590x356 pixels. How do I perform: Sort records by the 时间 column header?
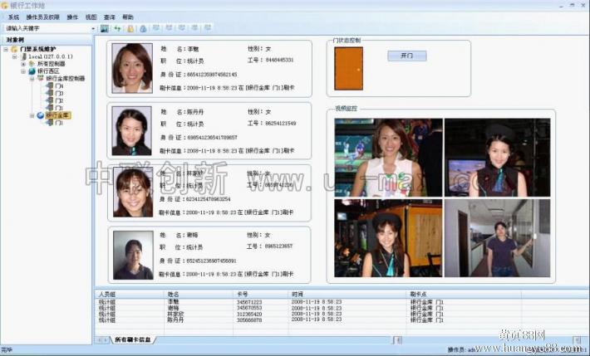coord(297,294)
